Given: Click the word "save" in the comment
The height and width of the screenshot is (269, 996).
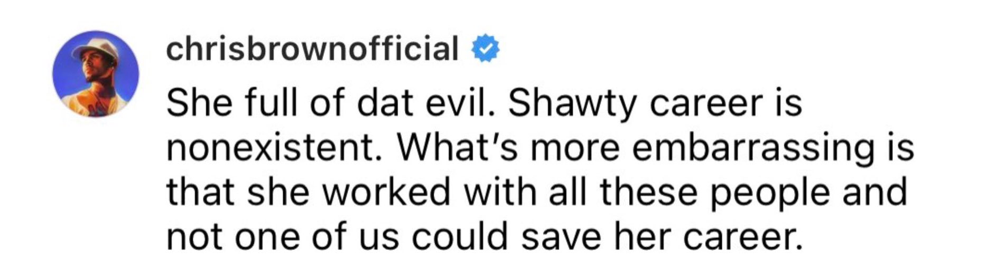Looking at the screenshot, I should pyautogui.click(x=561, y=236).
